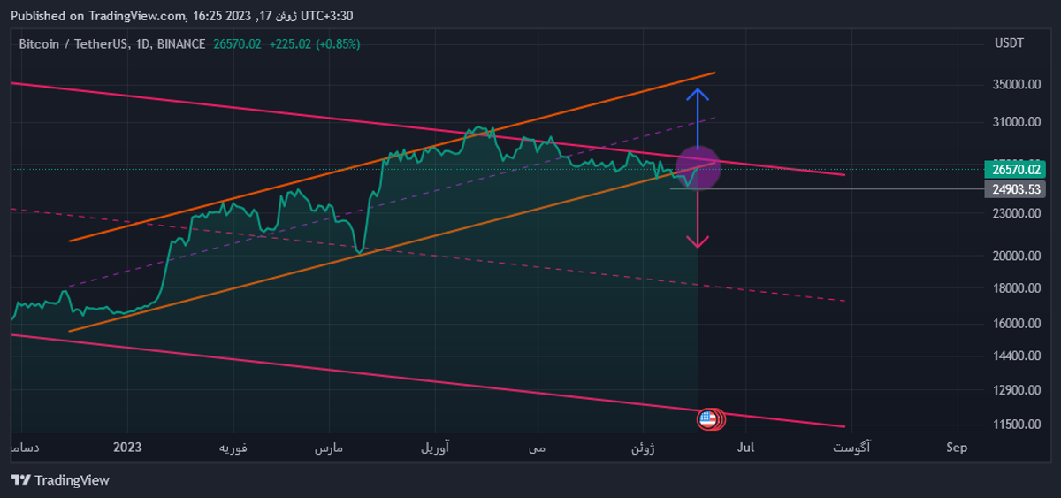
Task: Click the TradingView logo at bottom left
Action: [x=60, y=480]
